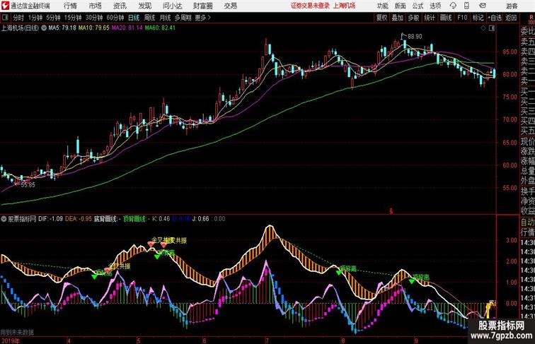
Task: Switch to the 1分钟 period tab
Action: coord(35,18)
